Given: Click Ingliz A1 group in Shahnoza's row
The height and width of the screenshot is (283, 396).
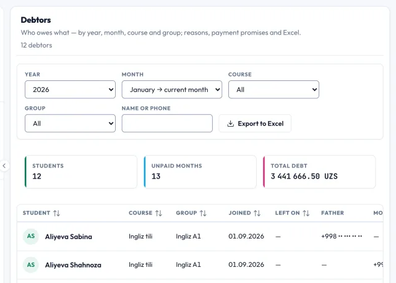Looking at the screenshot, I should tap(188, 264).
